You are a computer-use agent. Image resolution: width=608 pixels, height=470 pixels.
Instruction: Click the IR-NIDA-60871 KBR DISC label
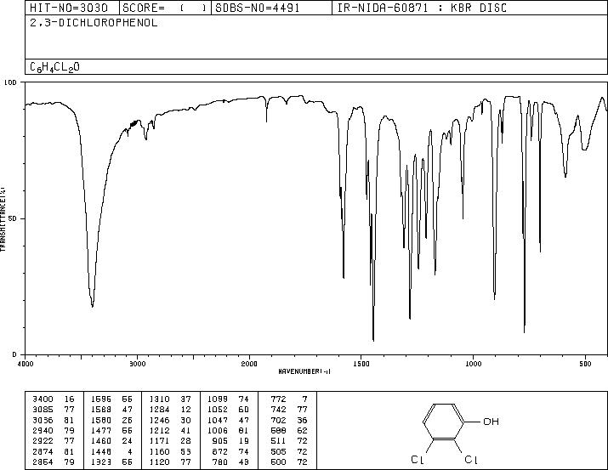click(x=422, y=8)
